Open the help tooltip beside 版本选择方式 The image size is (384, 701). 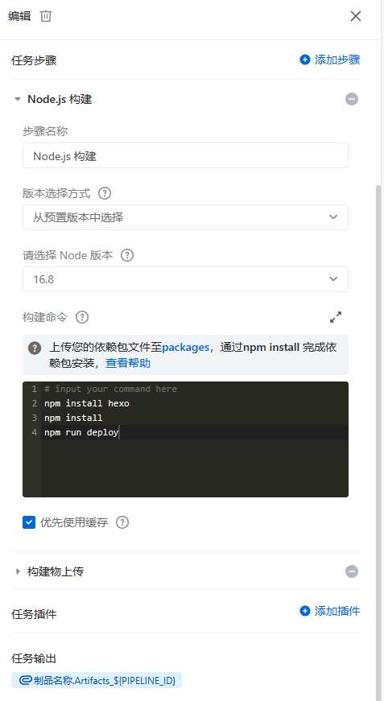105,194
